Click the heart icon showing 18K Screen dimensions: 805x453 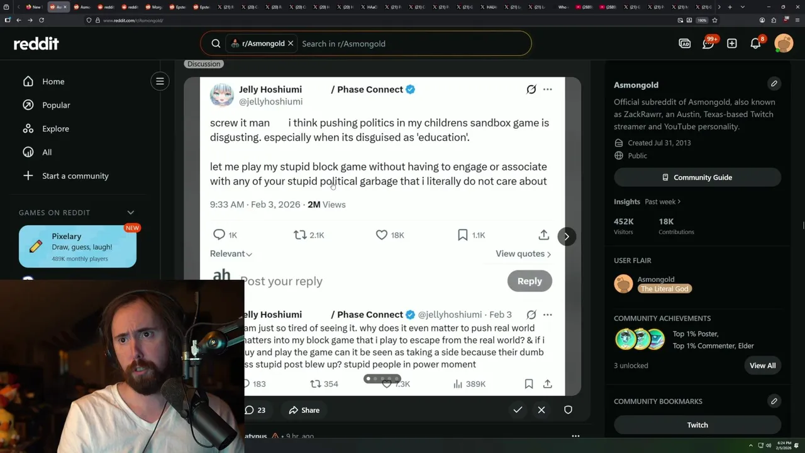pyautogui.click(x=381, y=235)
